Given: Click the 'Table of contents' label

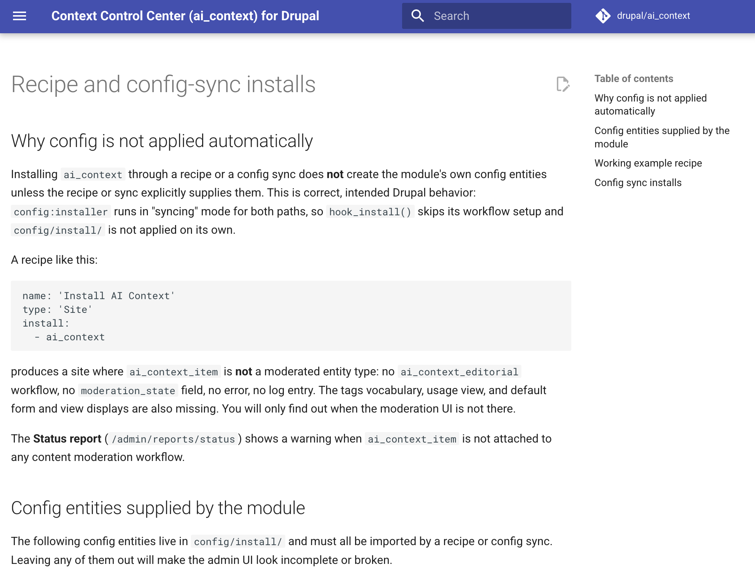Looking at the screenshot, I should 634,79.
